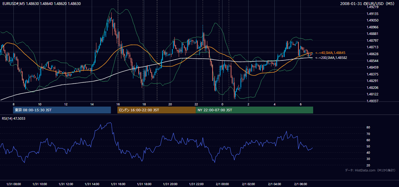Click the white 200 SMA 1.48582 label
The height and width of the screenshot is (187, 399).
point(331,58)
